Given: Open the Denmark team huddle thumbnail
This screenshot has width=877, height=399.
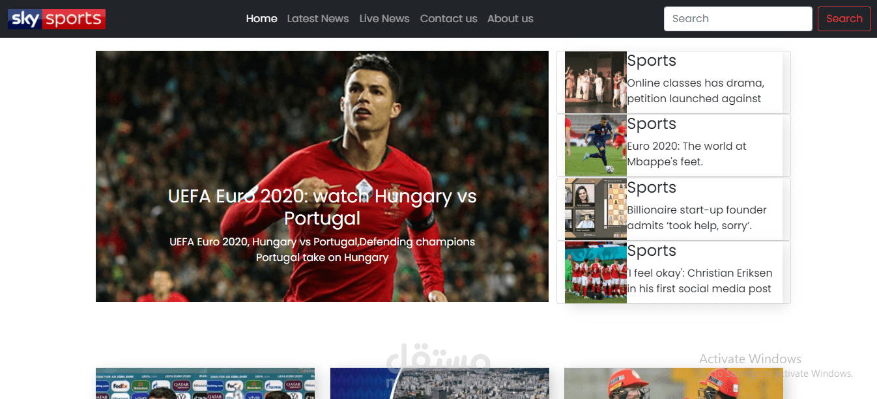Looking at the screenshot, I should tap(596, 272).
